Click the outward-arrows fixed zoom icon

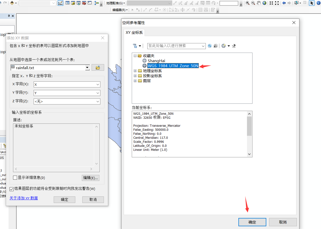pyautogui.click(x=277, y=3)
